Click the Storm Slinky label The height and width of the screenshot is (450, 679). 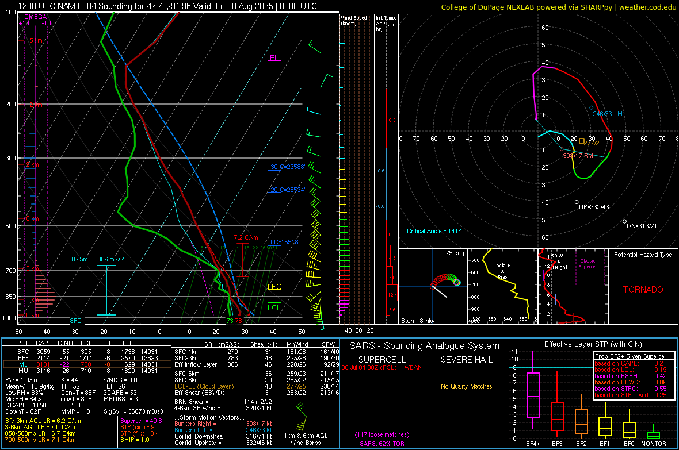pos(417,321)
